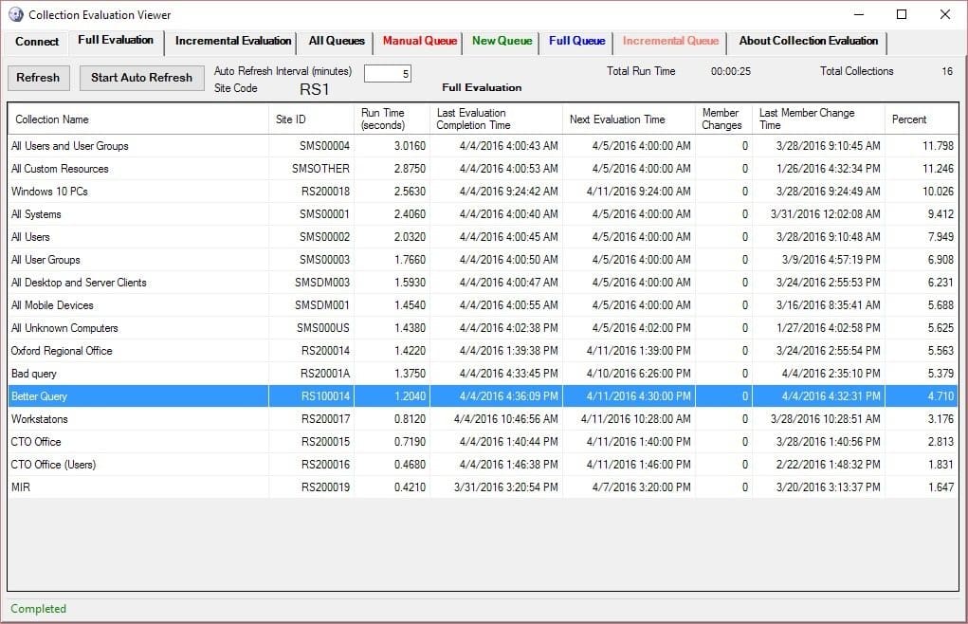This screenshot has height=624, width=968.
Task: Open the About Collection Evaluation tab
Action: click(x=808, y=41)
